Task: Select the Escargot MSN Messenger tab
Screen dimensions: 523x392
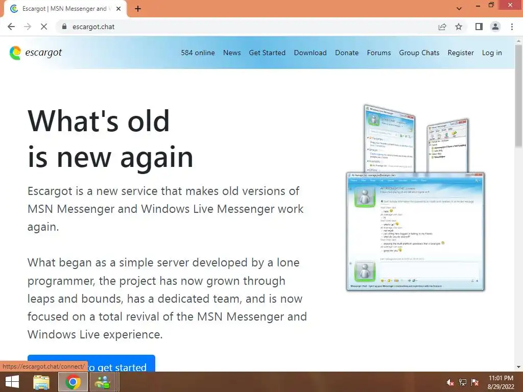Action: point(65,9)
